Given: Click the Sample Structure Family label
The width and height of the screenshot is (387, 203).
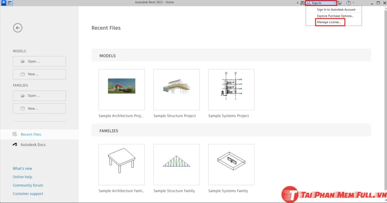Looking at the screenshot, I should point(174,191).
